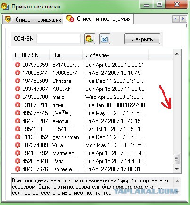Click ignore icon for 394190492
The height and width of the screenshot is (205, 190).
pos(17,153)
